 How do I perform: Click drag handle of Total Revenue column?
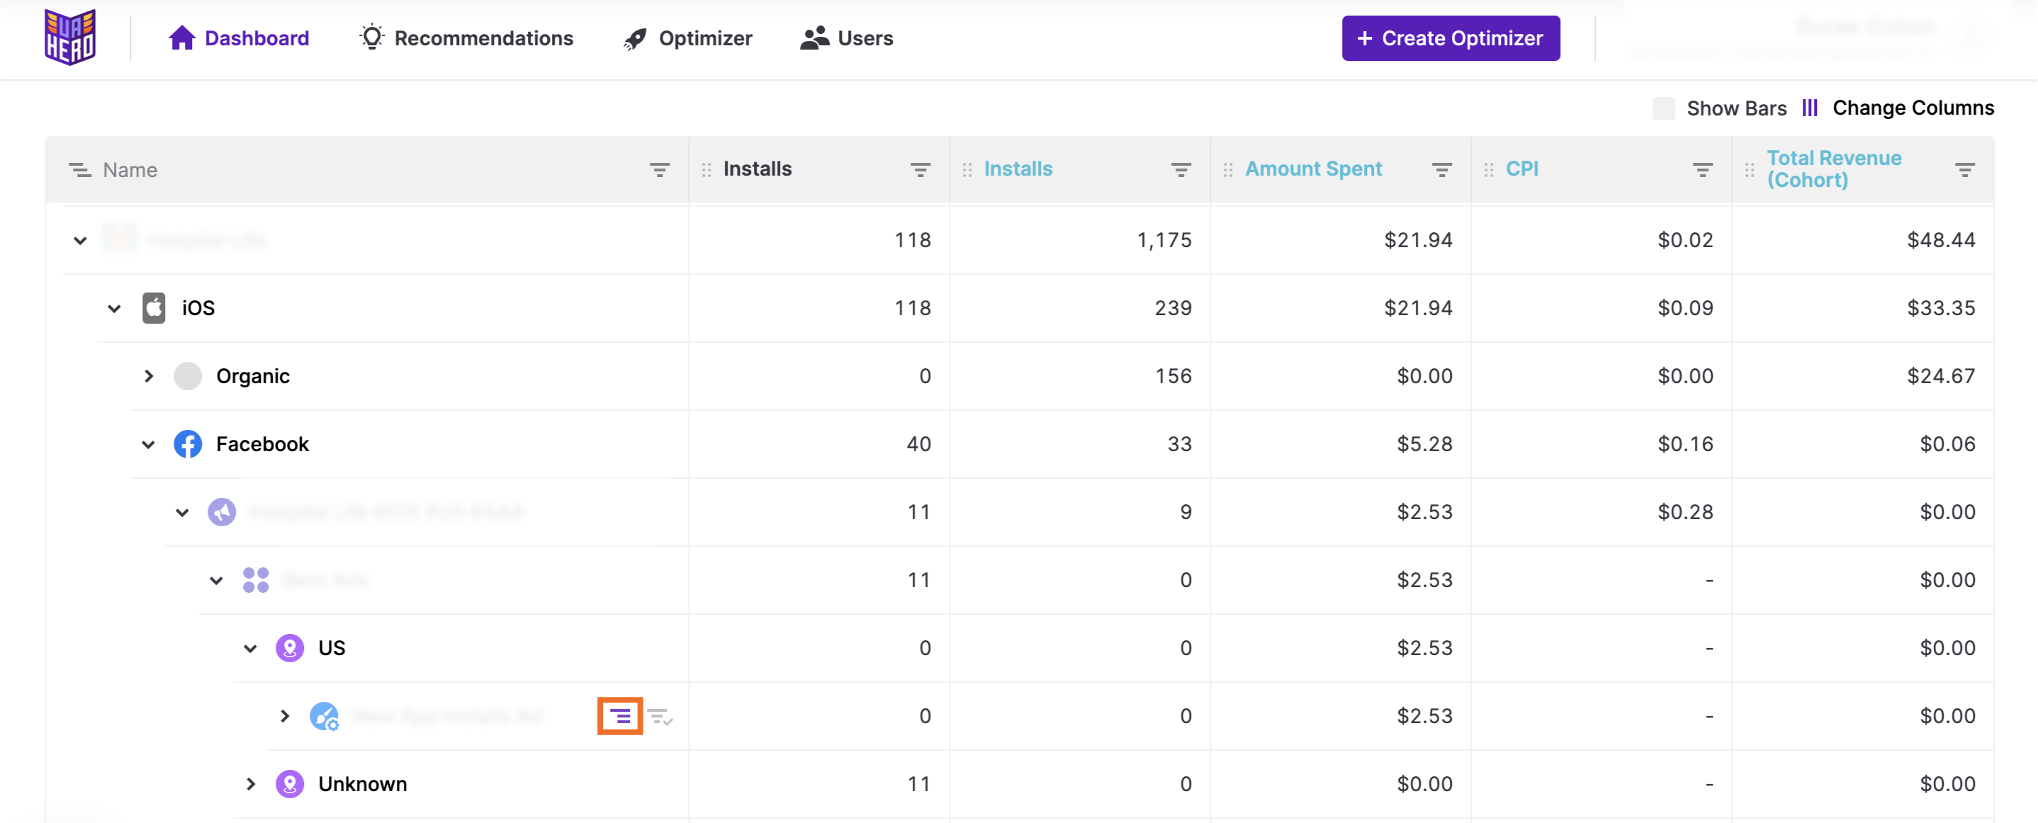[1749, 169]
